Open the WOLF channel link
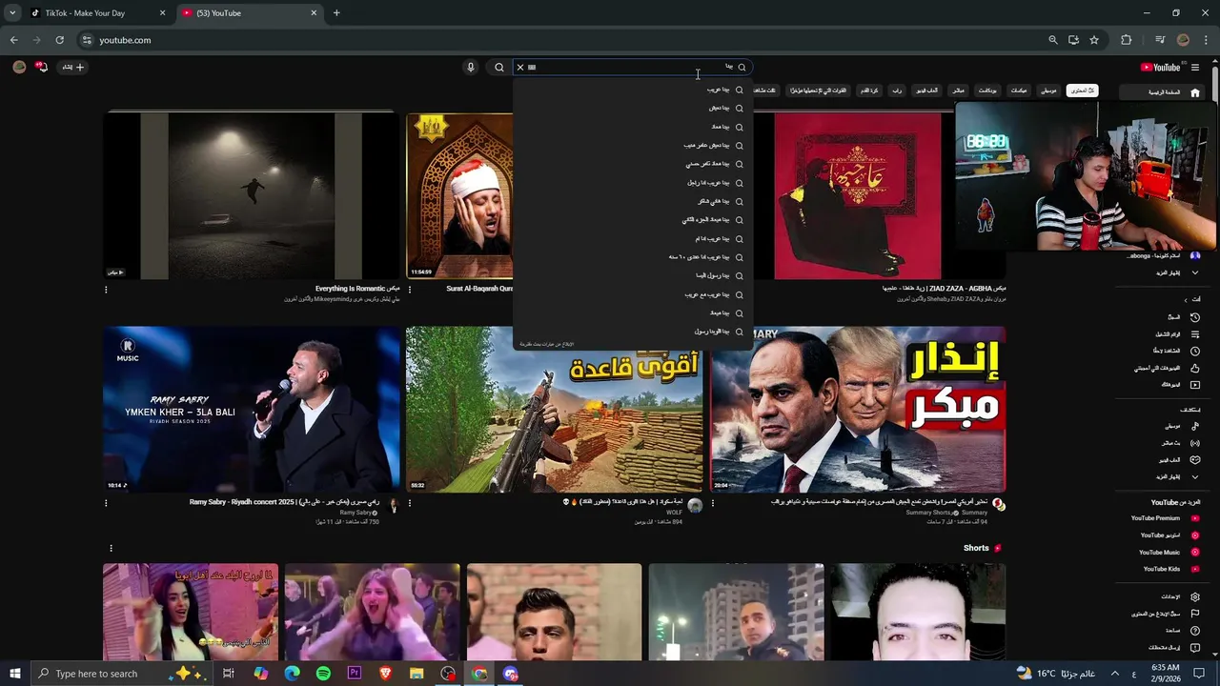This screenshot has height=686, width=1220. click(674, 513)
